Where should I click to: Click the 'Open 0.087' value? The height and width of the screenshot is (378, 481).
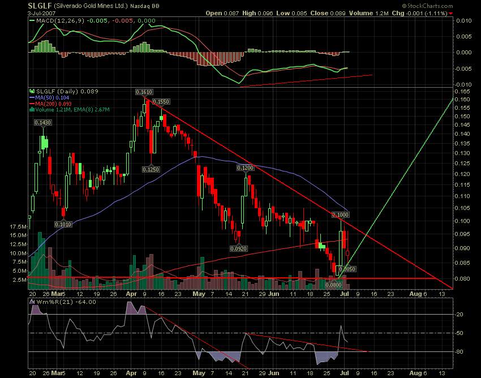222,13
